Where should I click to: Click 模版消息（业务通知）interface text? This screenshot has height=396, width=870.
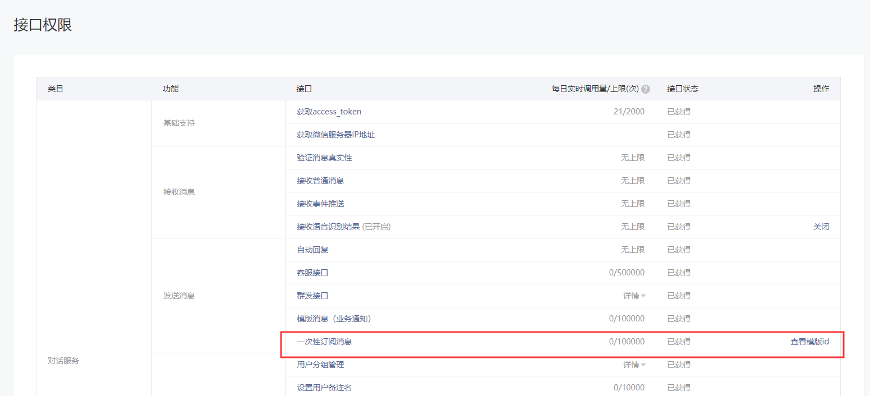[334, 319]
